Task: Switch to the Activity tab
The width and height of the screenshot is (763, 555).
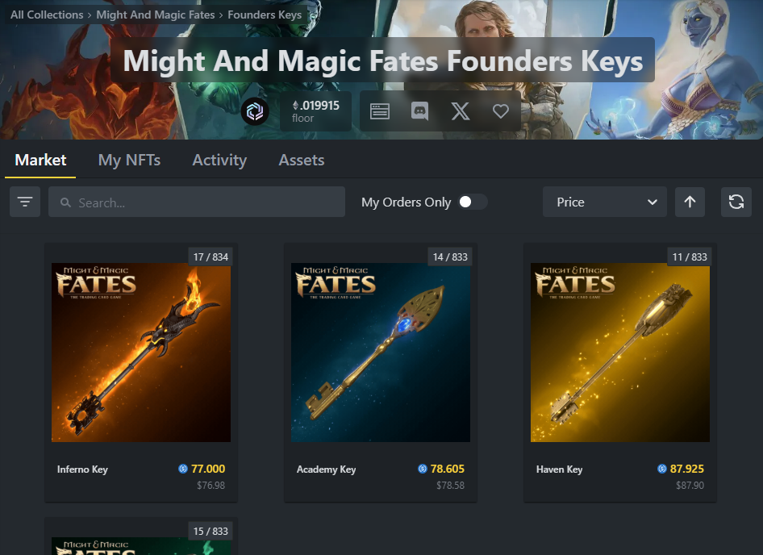Action: click(x=219, y=160)
